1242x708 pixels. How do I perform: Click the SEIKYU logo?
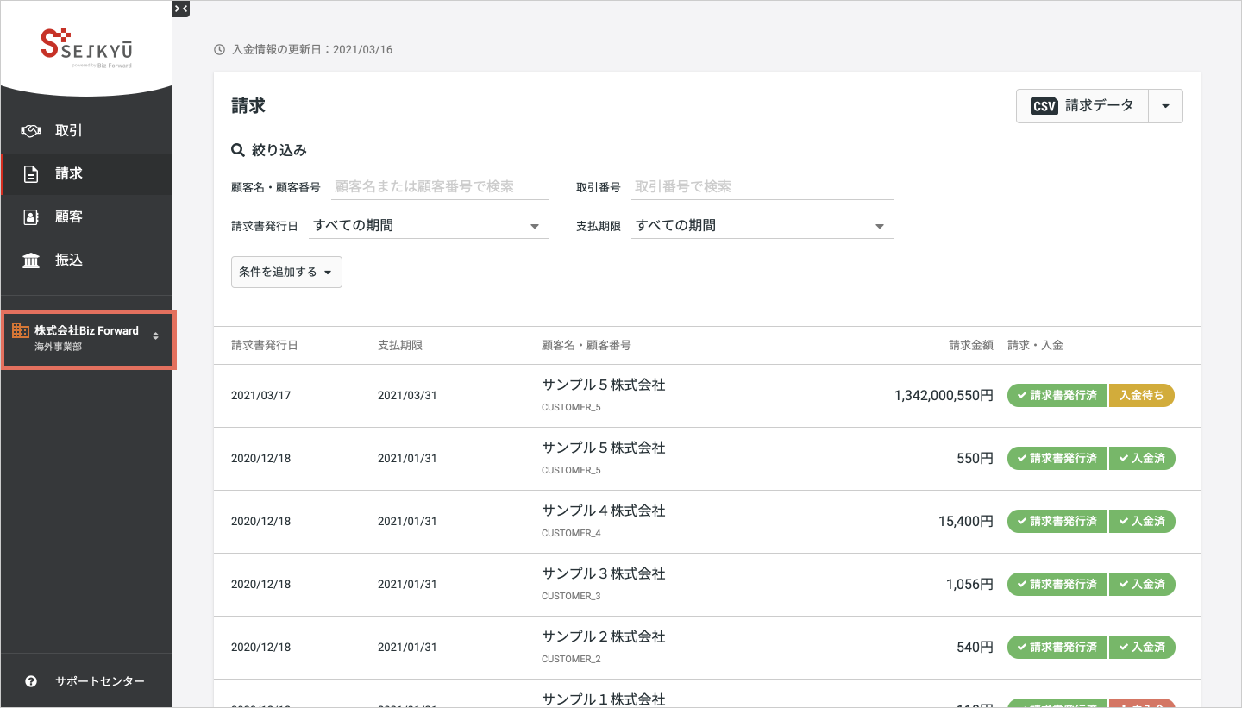point(86,48)
